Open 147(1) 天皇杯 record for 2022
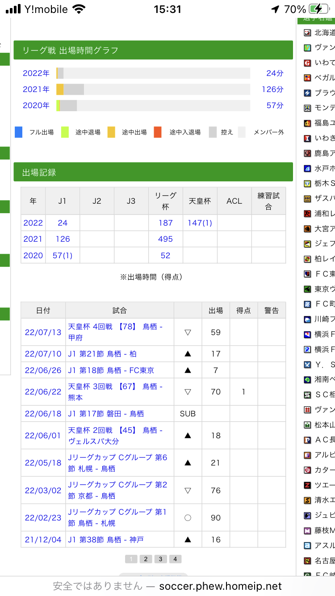Viewport: 335px width, 596px height. pyautogui.click(x=200, y=223)
